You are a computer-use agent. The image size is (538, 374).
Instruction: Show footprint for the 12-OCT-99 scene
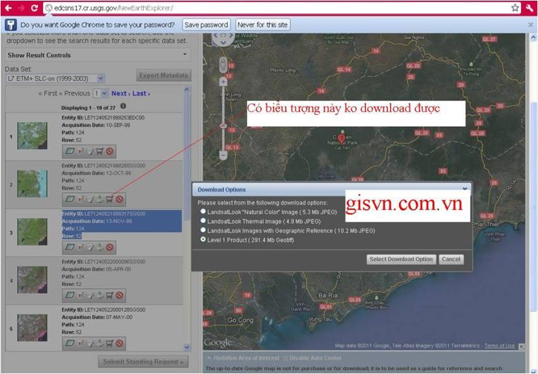(x=70, y=199)
